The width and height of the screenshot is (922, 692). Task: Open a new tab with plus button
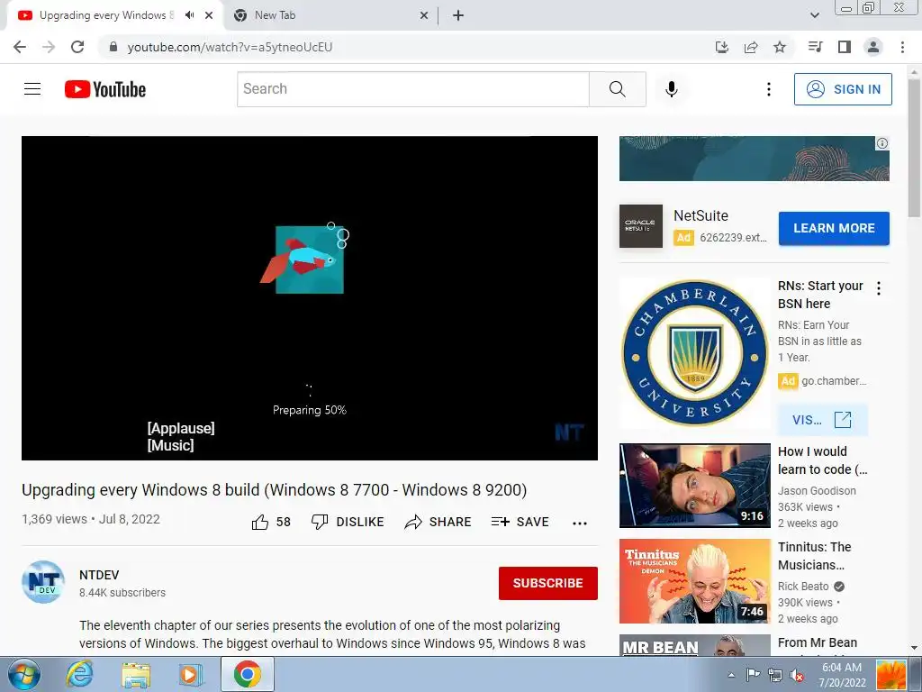(x=458, y=15)
